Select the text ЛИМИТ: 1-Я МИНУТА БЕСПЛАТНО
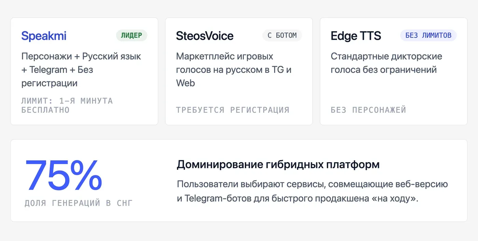Screen dimensions: 478x241 [x=67, y=106]
